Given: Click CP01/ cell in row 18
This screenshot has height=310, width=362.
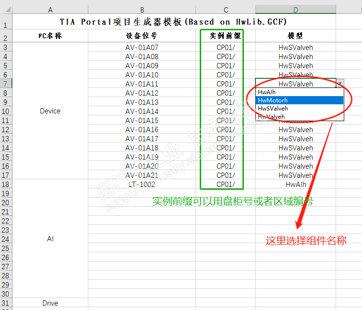Looking at the screenshot, I should 226,184.
